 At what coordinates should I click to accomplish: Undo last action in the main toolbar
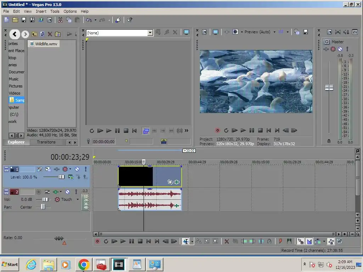tap(89, 20)
